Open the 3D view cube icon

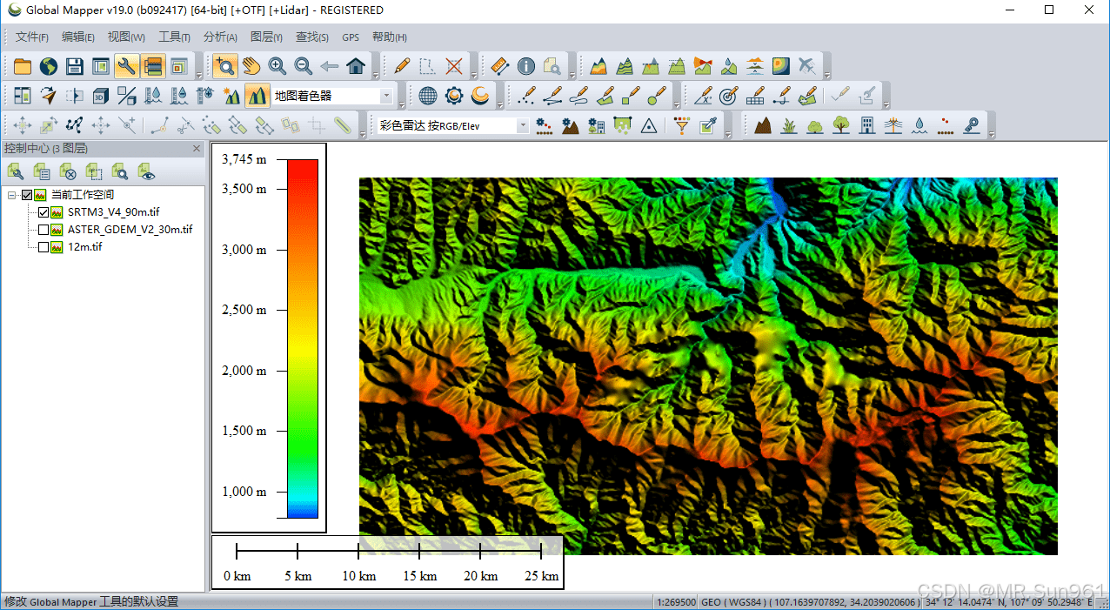tap(101, 96)
